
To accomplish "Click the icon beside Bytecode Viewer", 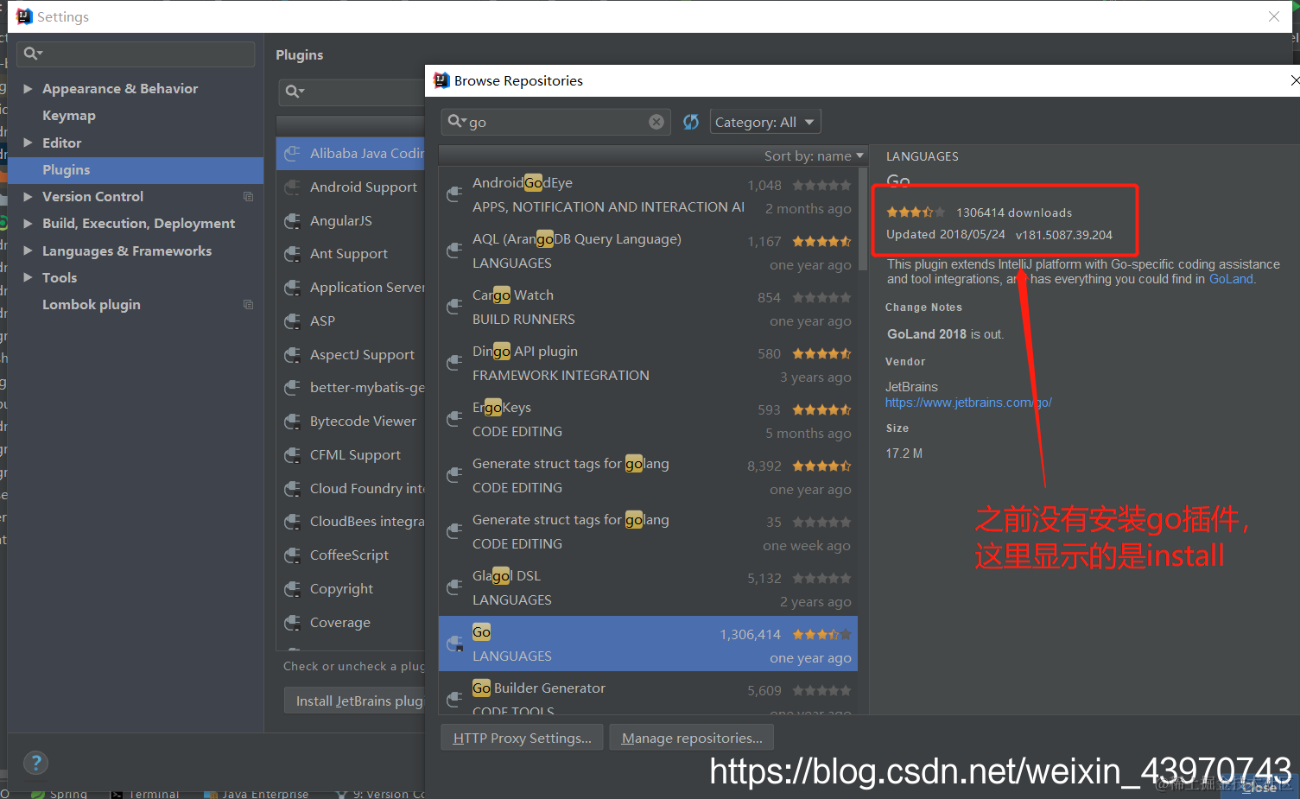I will [x=293, y=421].
